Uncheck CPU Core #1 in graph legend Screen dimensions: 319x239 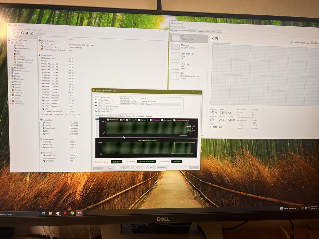127,120
